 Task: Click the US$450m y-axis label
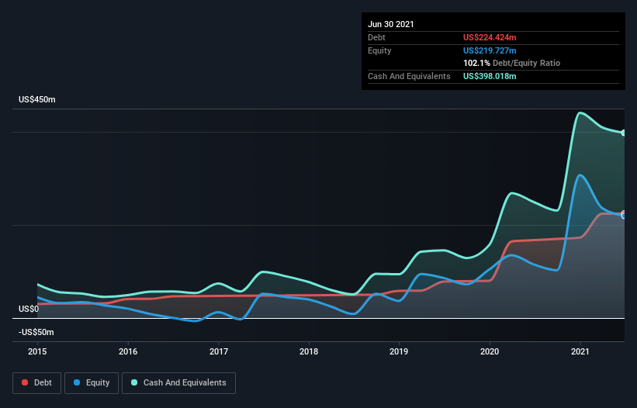click(37, 100)
